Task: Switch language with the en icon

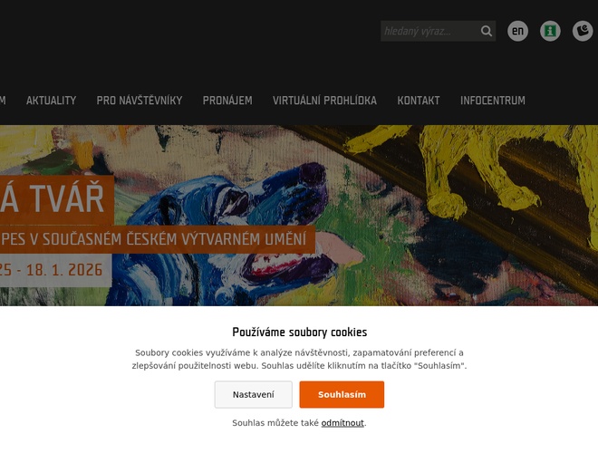Action: click(517, 31)
